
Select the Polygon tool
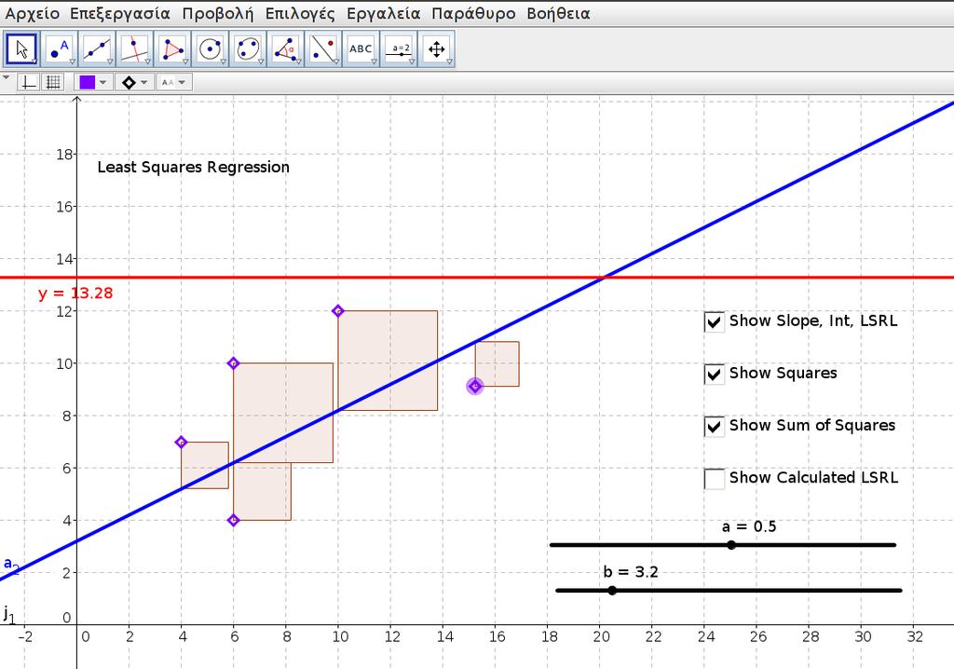point(172,49)
